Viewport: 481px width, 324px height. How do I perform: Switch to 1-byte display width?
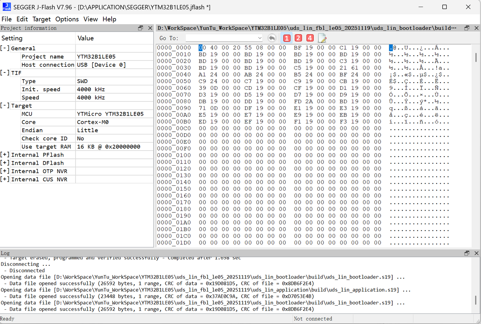pyautogui.click(x=287, y=38)
